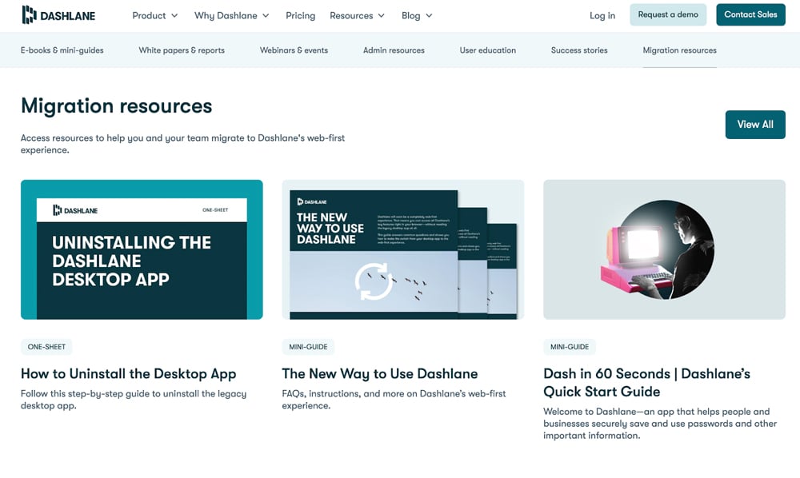Open the Uninstalling the Dashlane Desktop App thumbnail
800x478 pixels.
142,249
